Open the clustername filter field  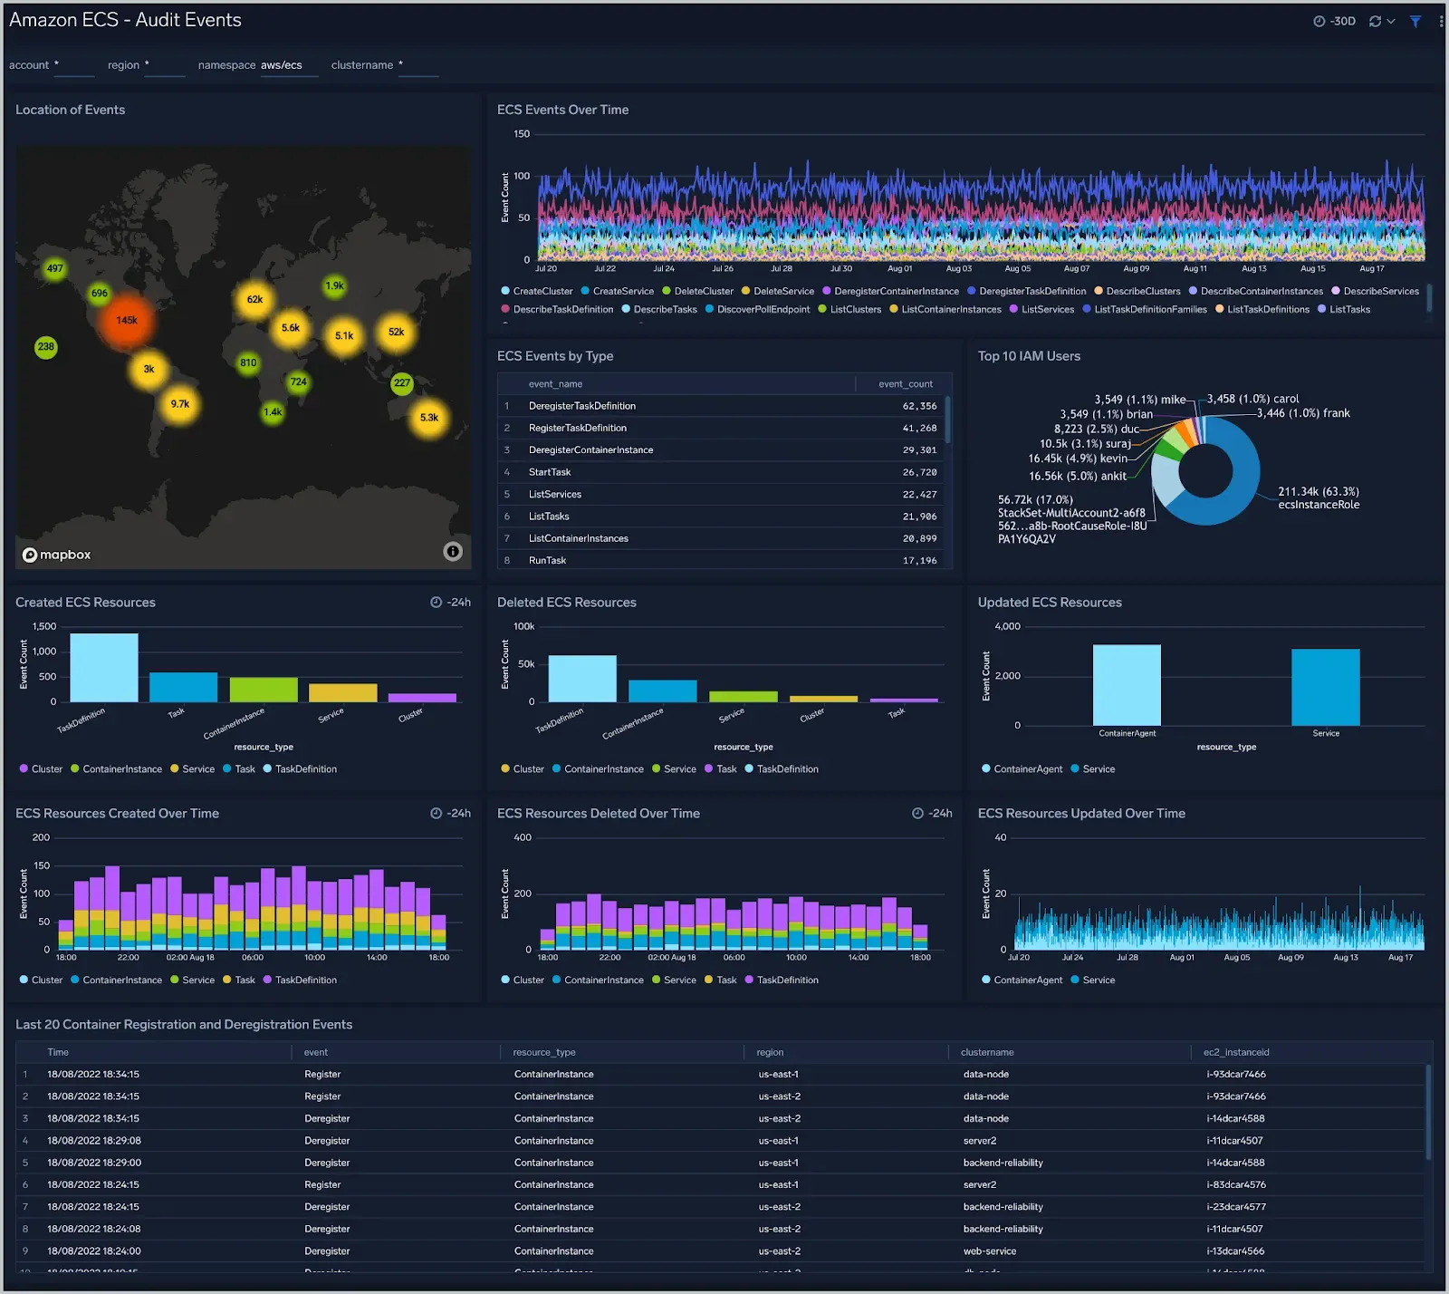coord(418,65)
